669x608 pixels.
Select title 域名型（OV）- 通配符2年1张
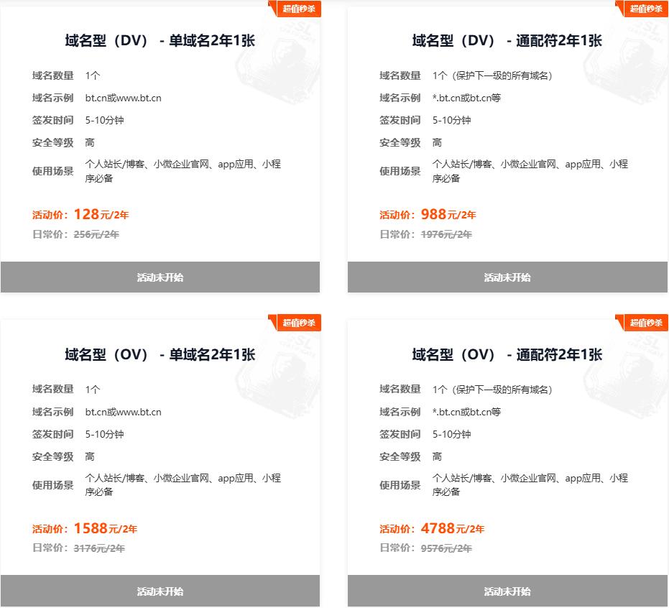pyautogui.click(x=507, y=354)
